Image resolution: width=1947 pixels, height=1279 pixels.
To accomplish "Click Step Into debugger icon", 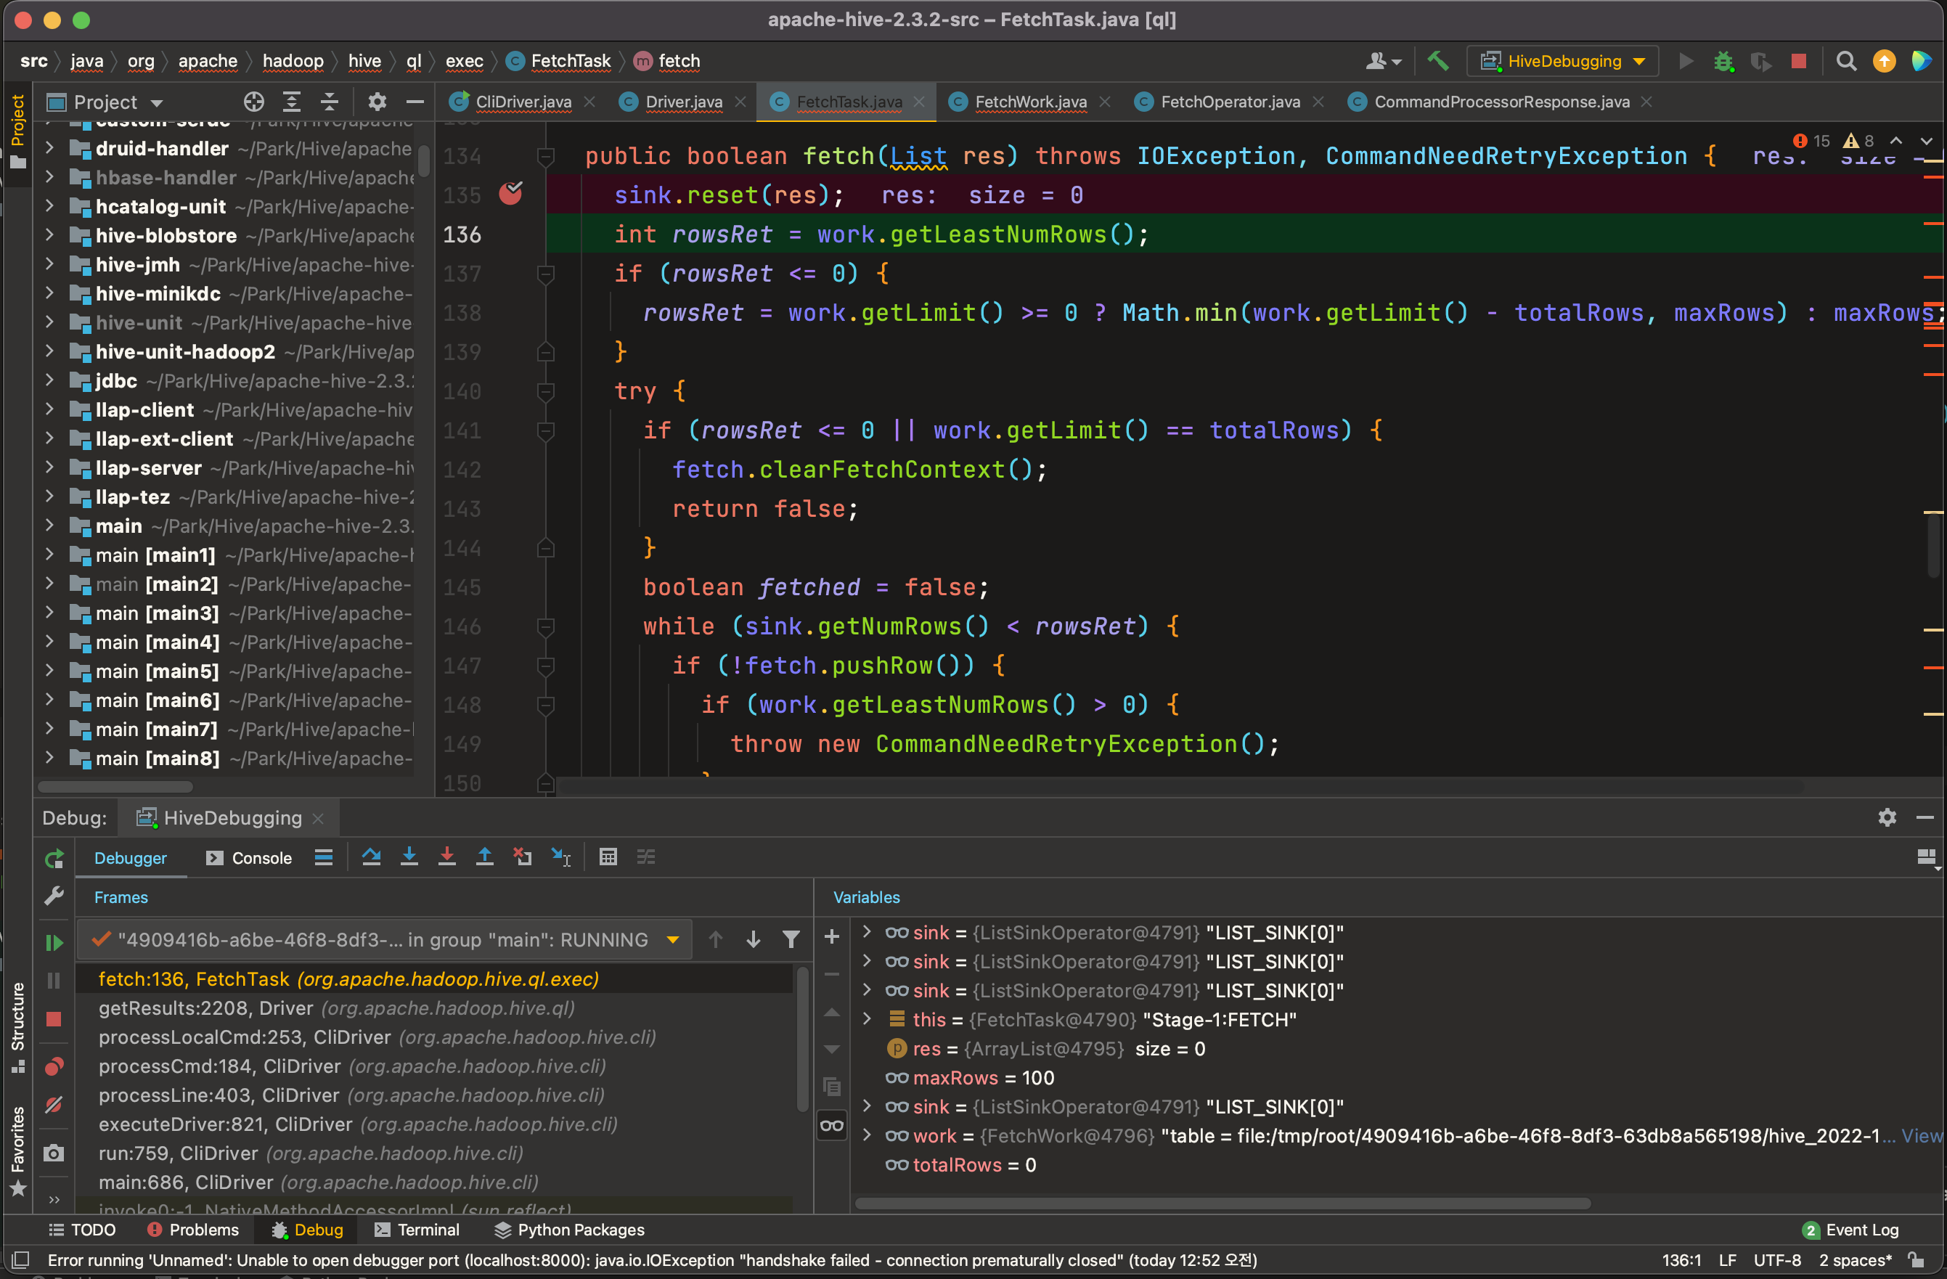I will [409, 857].
